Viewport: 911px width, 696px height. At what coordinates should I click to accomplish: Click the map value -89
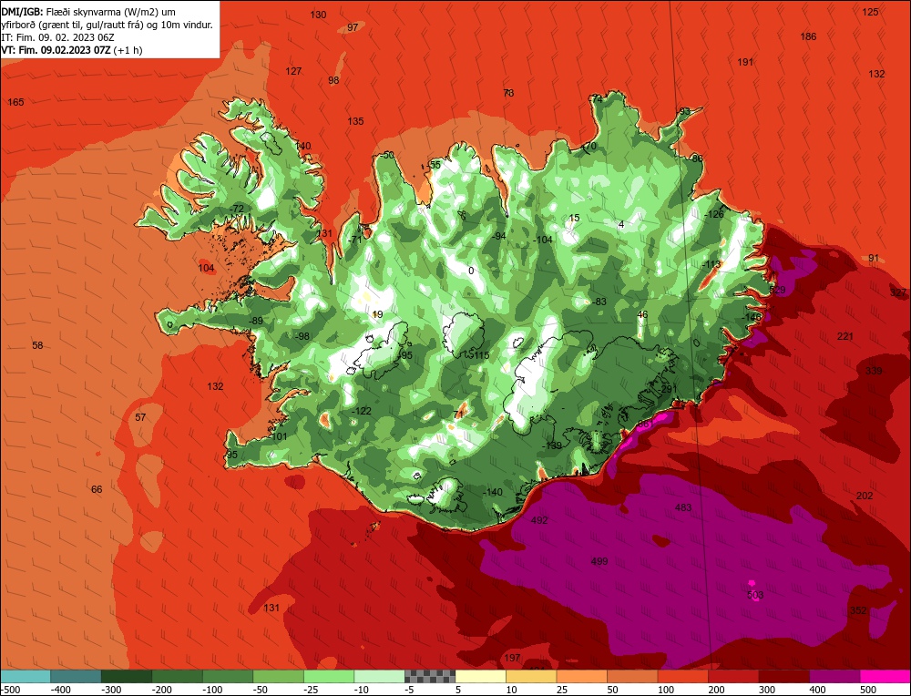(x=256, y=322)
